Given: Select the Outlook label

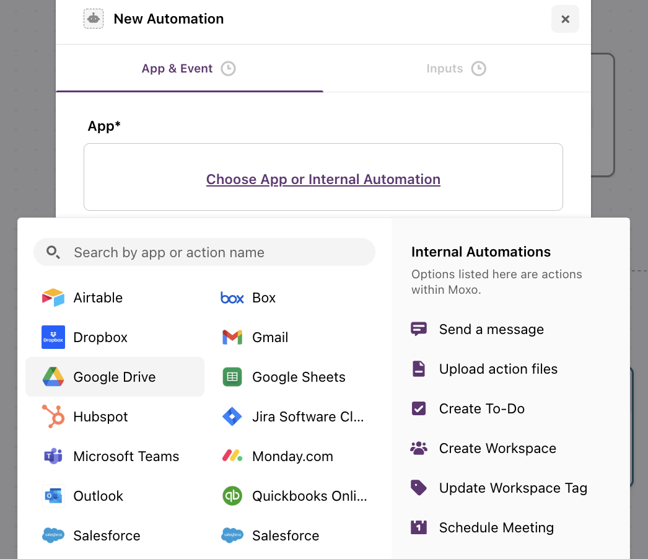Looking at the screenshot, I should tap(99, 496).
